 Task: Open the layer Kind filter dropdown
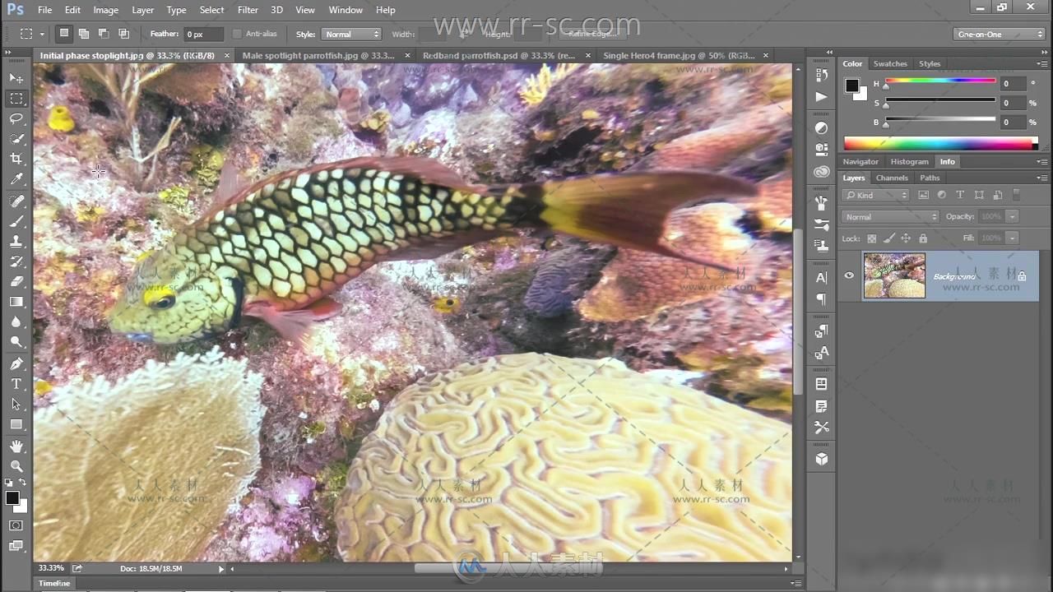875,195
